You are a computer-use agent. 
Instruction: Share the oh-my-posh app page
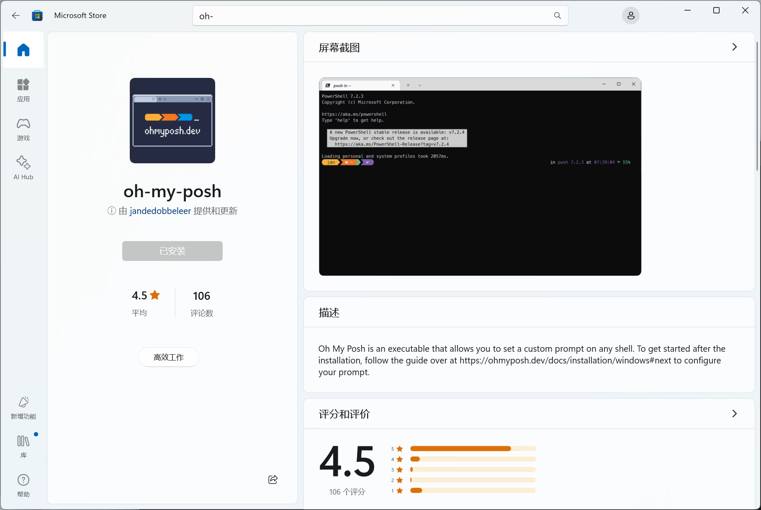[273, 479]
